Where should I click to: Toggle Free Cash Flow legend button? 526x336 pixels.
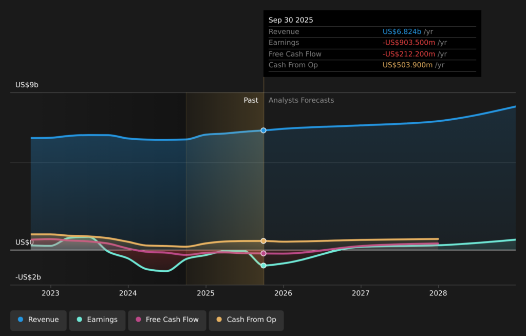[x=167, y=320]
